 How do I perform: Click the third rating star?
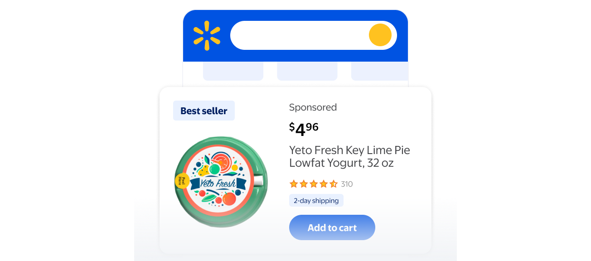click(x=314, y=184)
